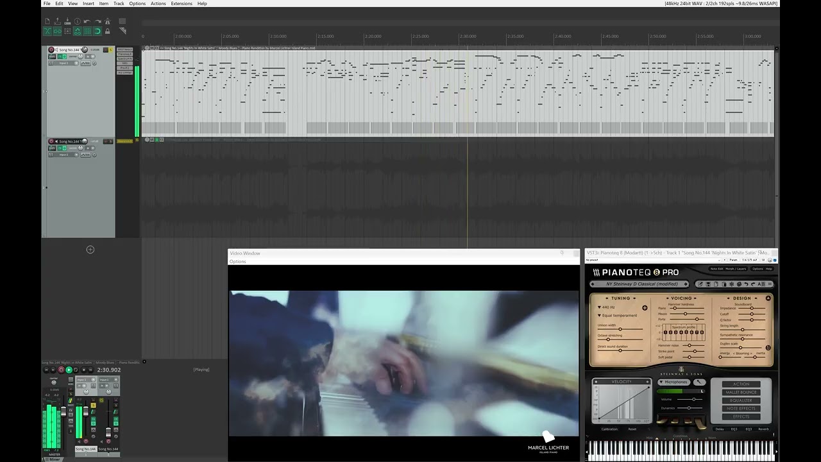Open FX button on first track panel
The width and height of the screenshot is (821, 462).
[x=60, y=56]
